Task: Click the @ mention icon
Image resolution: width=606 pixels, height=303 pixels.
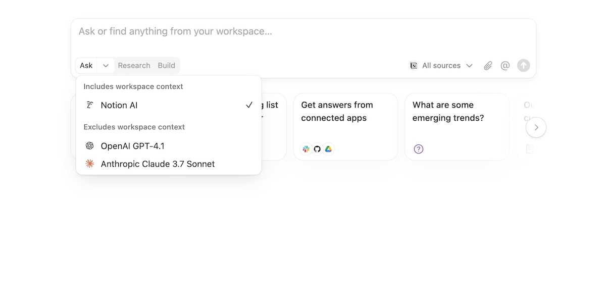Action: point(505,66)
